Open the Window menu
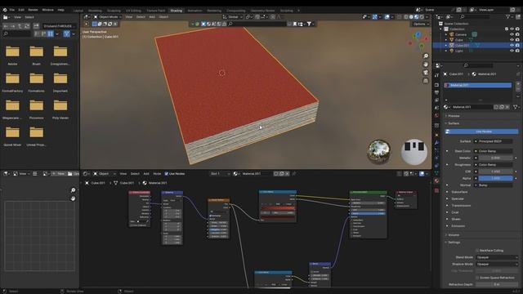Viewport: 523px width, 294px height. 47,10
